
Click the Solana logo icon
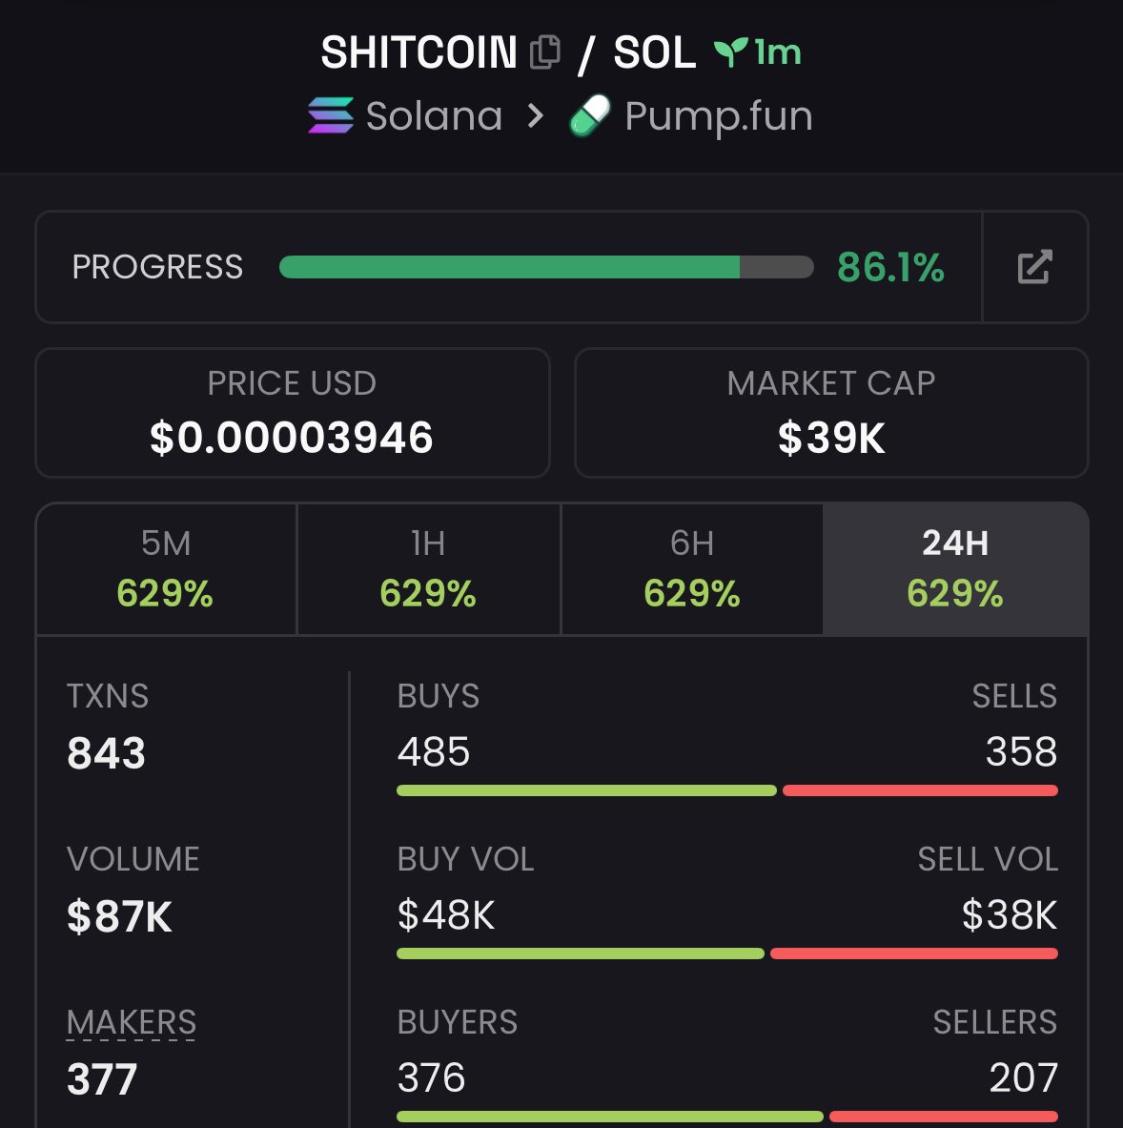[x=330, y=116]
